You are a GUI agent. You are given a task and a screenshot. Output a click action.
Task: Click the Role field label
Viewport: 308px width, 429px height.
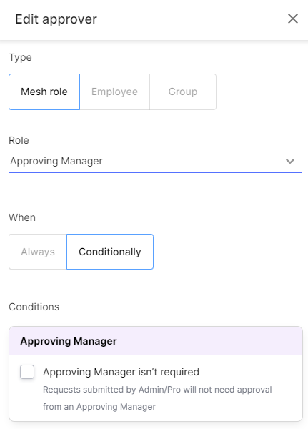pos(19,140)
